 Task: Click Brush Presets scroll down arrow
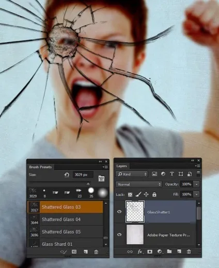pos(106,244)
